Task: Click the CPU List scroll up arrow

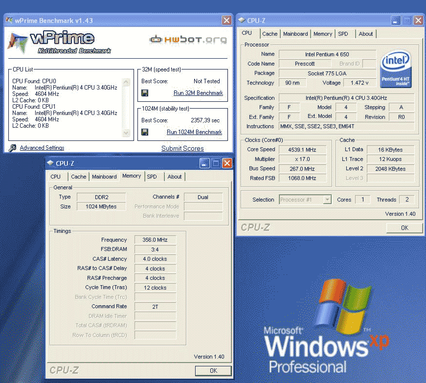Action: tap(126, 82)
